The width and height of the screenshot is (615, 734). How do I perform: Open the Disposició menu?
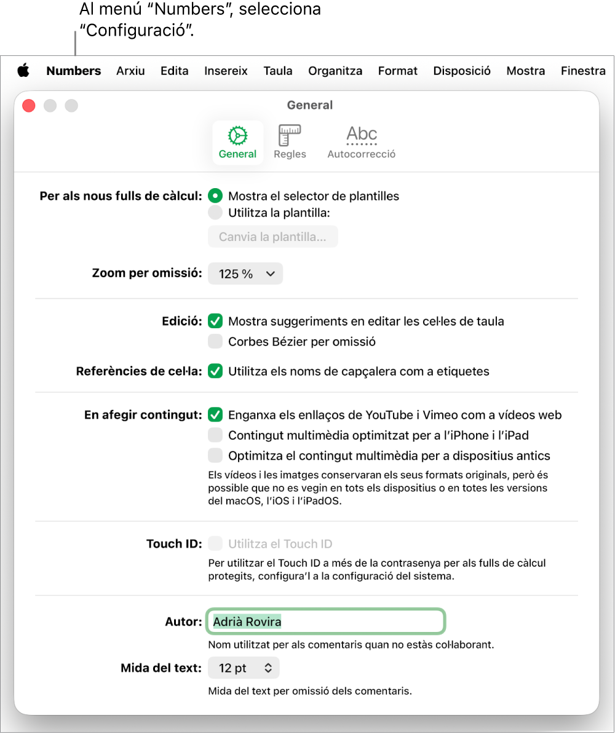coord(462,71)
